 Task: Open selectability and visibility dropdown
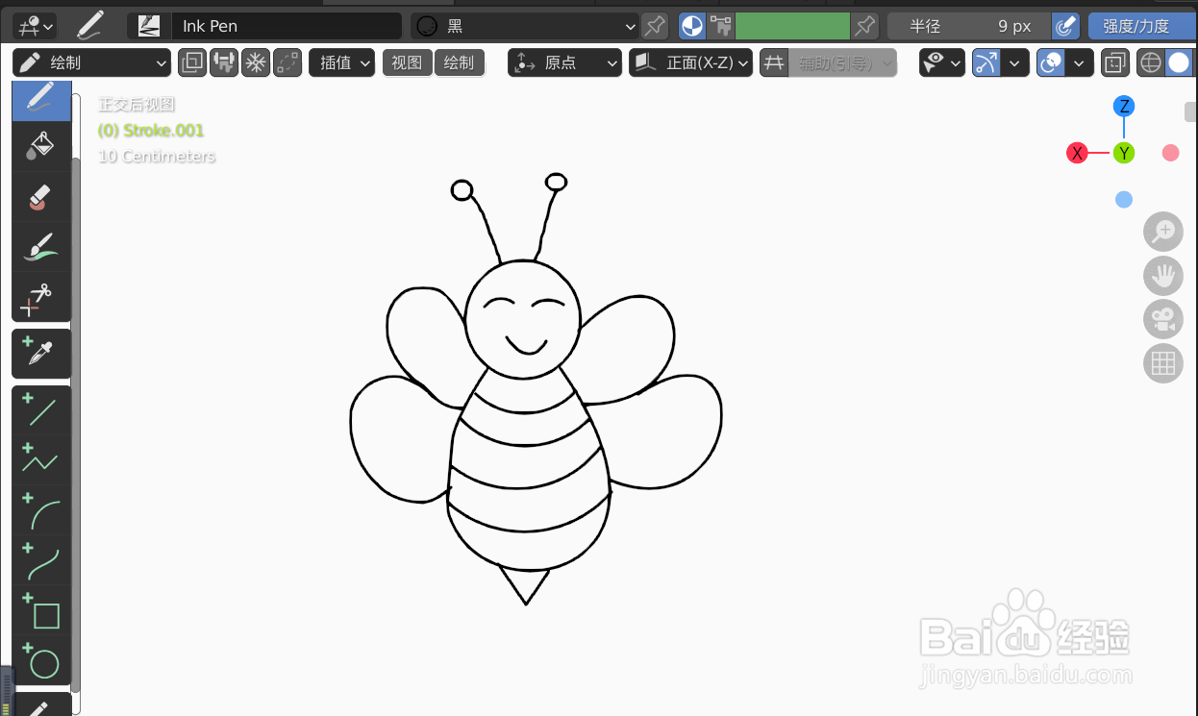942,63
